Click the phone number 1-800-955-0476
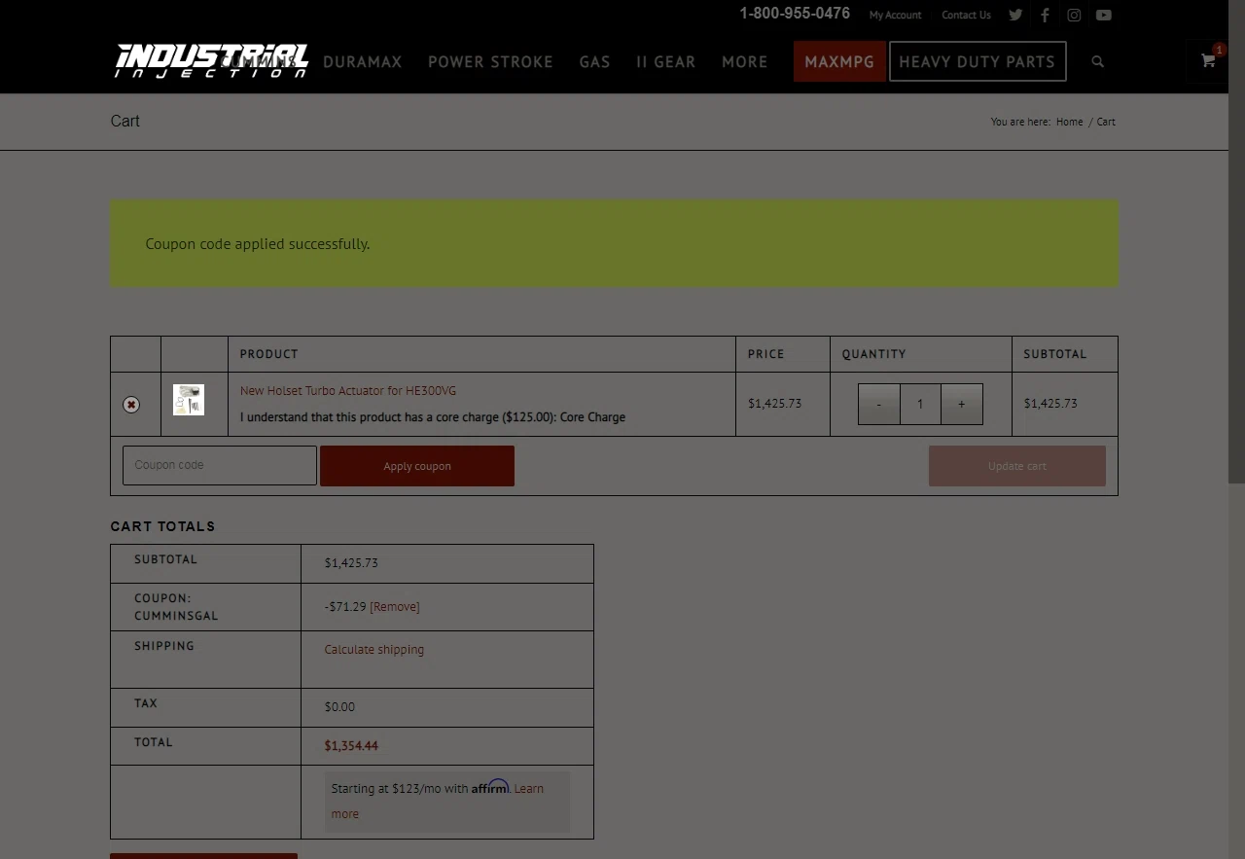Screen dimensions: 1245x859 [795, 14]
